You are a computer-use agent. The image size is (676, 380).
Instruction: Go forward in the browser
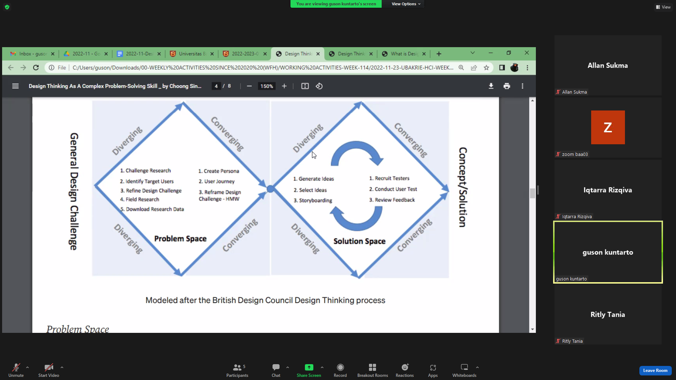(23, 68)
